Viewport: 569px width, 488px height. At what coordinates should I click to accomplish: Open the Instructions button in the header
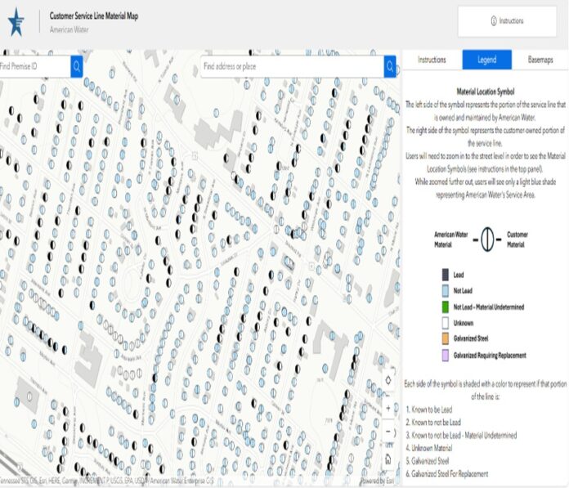click(x=507, y=21)
